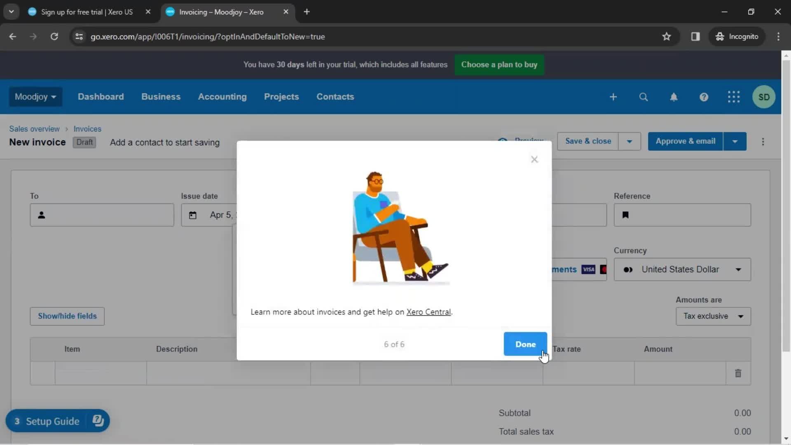Click the Issue date calendar icon
Screen dimensions: 791x445
[x=192, y=215]
